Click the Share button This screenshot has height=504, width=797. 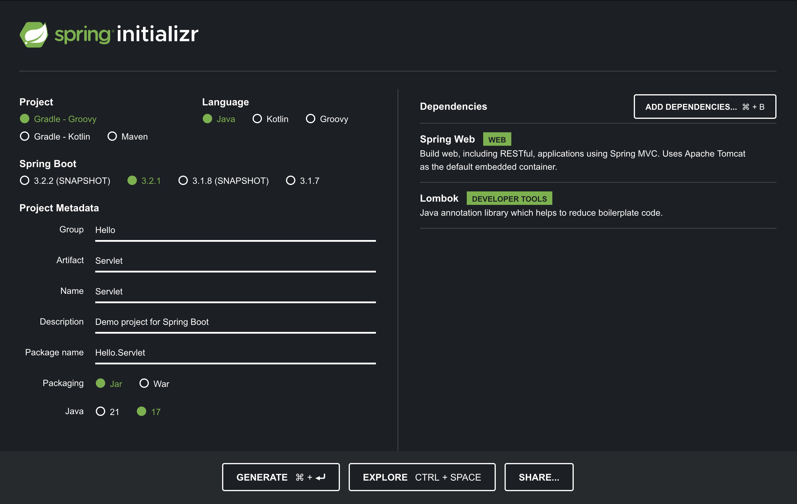click(x=539, y=477)
